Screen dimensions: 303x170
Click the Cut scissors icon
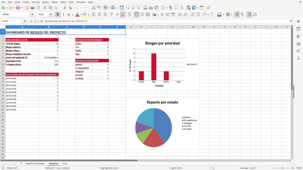(x=45, y=8)
